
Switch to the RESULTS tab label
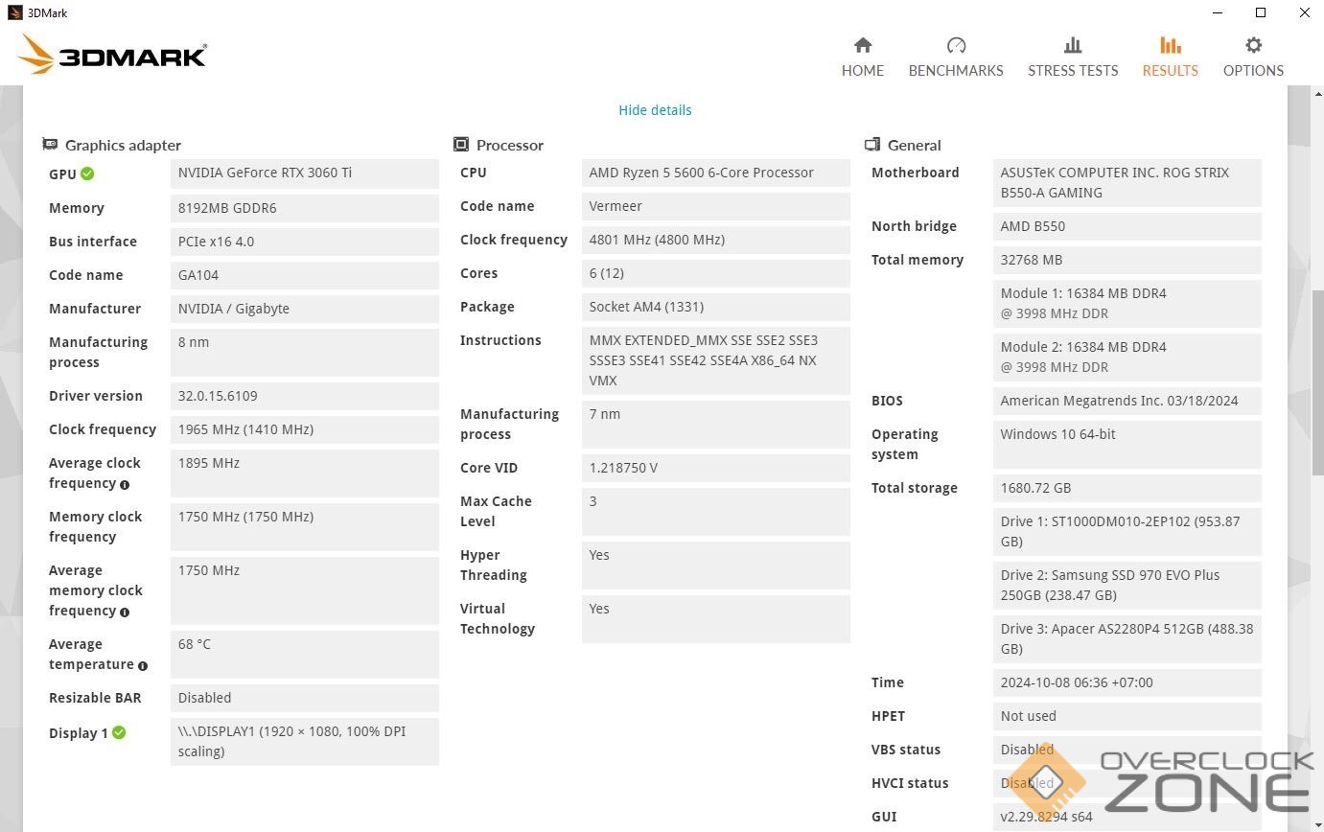click(1170, 71)
